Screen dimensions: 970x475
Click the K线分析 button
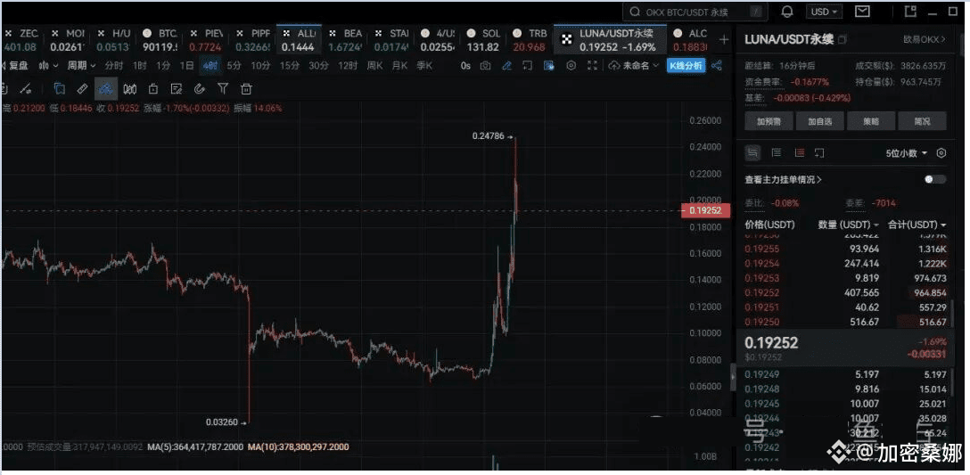pyautogui.click(x=686, y=65)
